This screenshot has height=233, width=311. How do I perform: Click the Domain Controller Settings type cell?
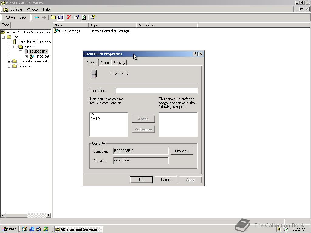tap(110, 31)
